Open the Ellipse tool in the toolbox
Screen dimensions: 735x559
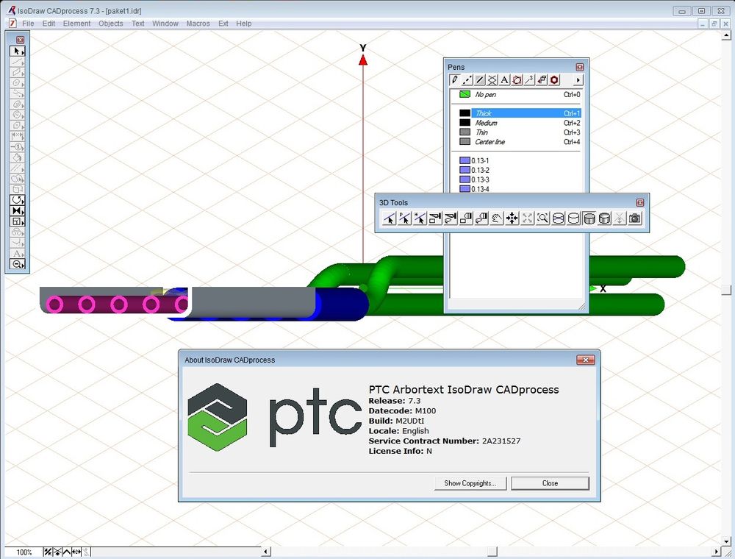[17, 83]
